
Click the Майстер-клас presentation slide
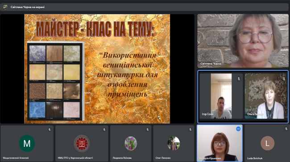[97, 69]
